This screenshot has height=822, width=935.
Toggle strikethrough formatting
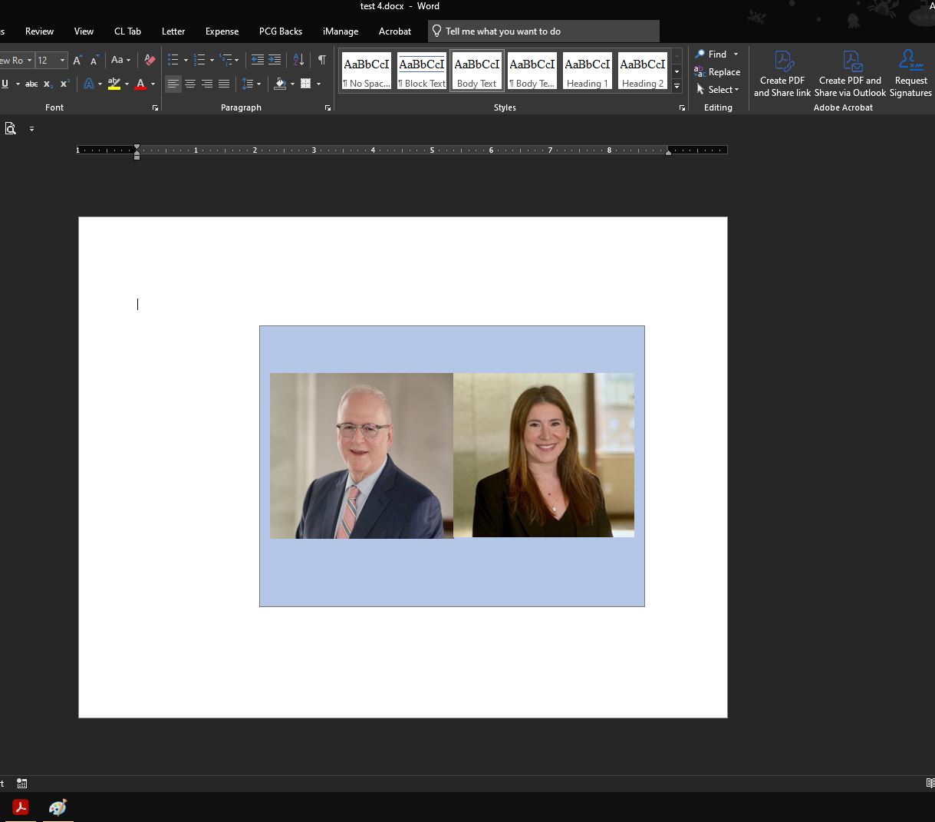coord(31,84)
